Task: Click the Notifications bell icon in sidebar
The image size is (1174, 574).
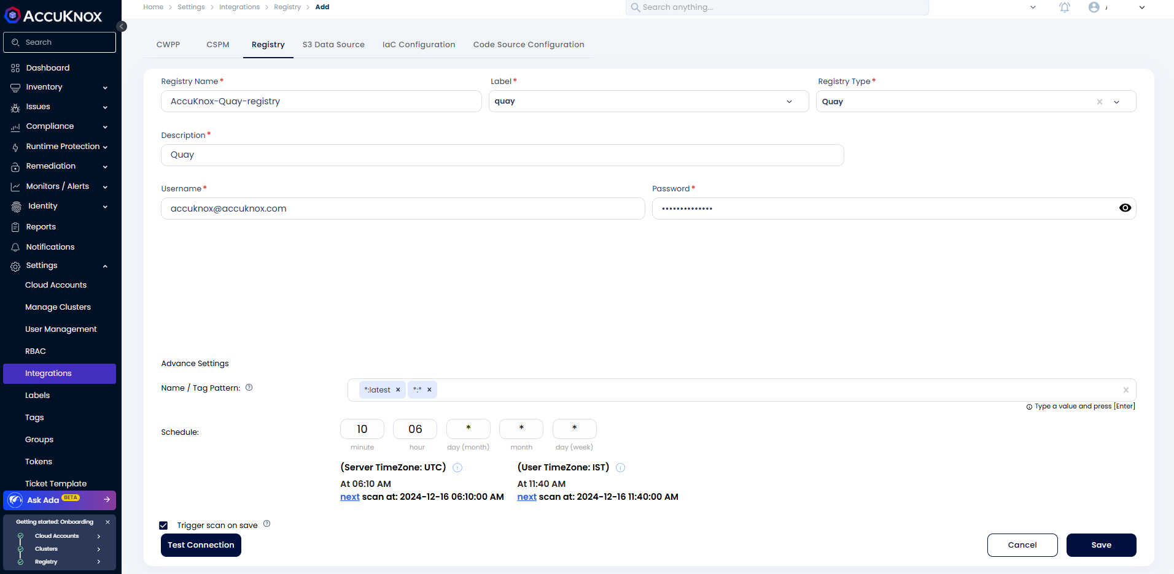Action: coord(15,247)
